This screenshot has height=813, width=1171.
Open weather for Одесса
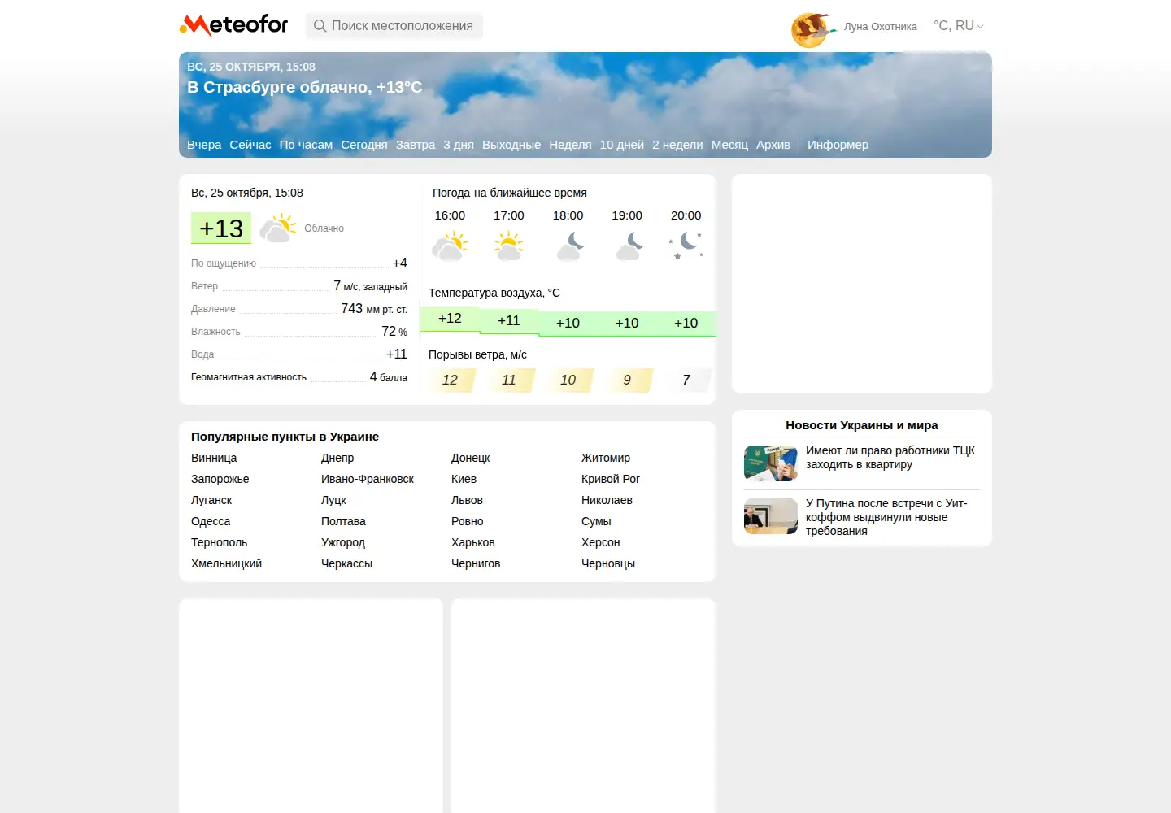211,521
